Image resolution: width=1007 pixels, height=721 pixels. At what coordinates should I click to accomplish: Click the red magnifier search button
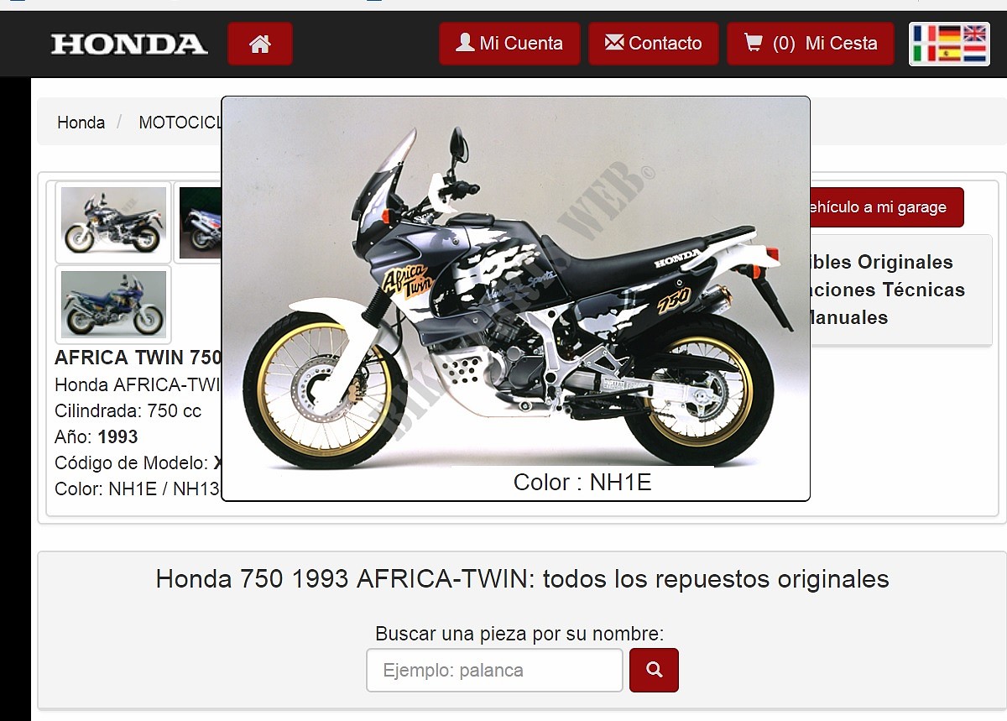(654, 670)
